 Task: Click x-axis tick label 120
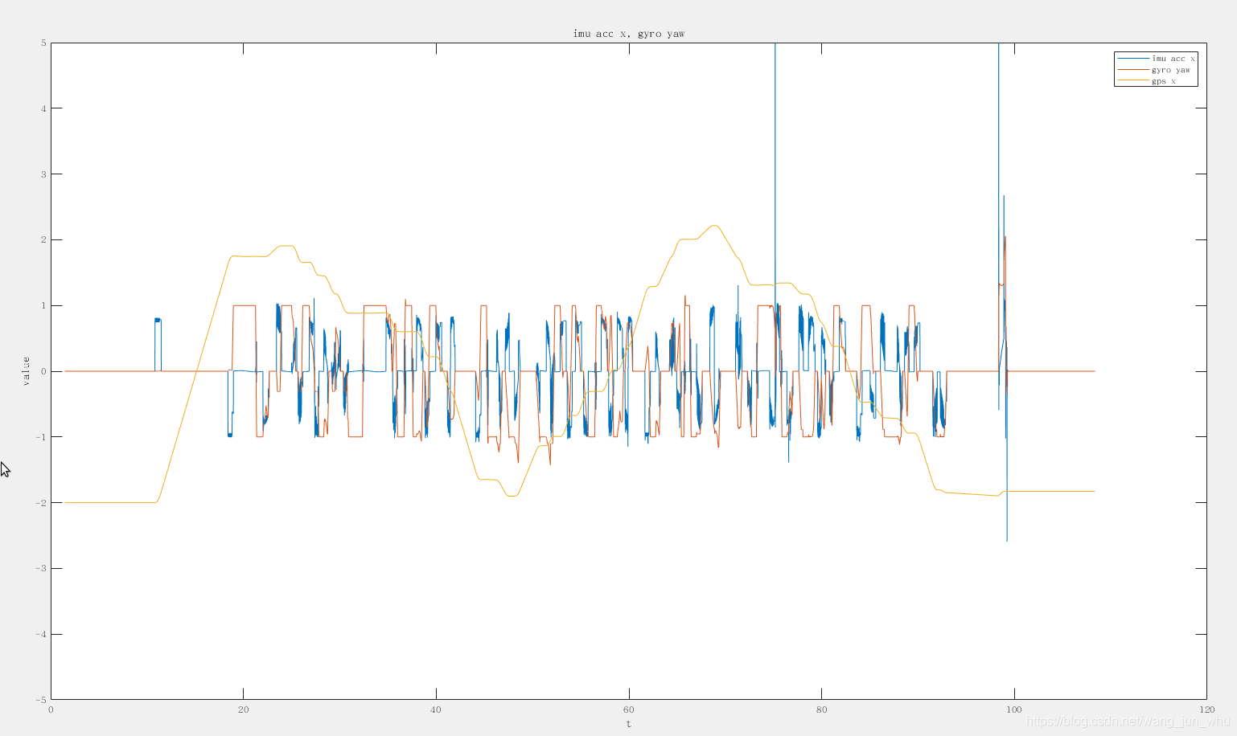point(1206,709)
